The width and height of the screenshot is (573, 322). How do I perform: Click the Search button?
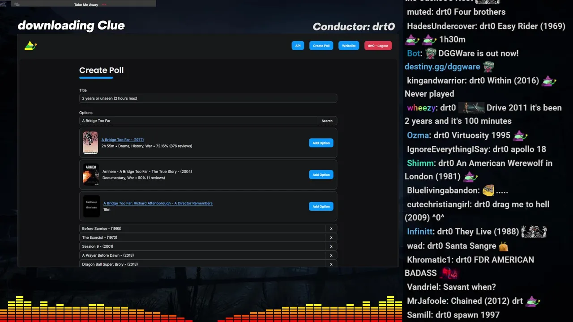(x=327, y=121)
